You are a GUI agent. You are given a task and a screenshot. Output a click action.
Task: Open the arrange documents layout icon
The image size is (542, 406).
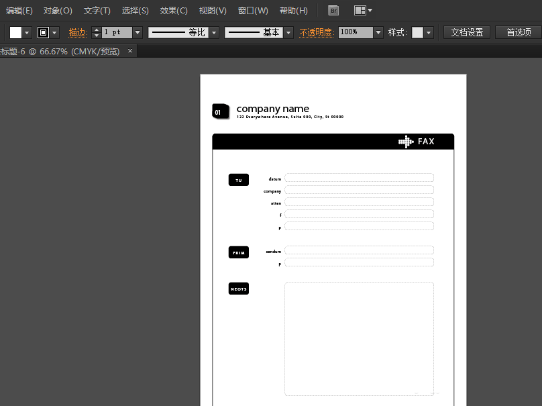coord(360,10)
